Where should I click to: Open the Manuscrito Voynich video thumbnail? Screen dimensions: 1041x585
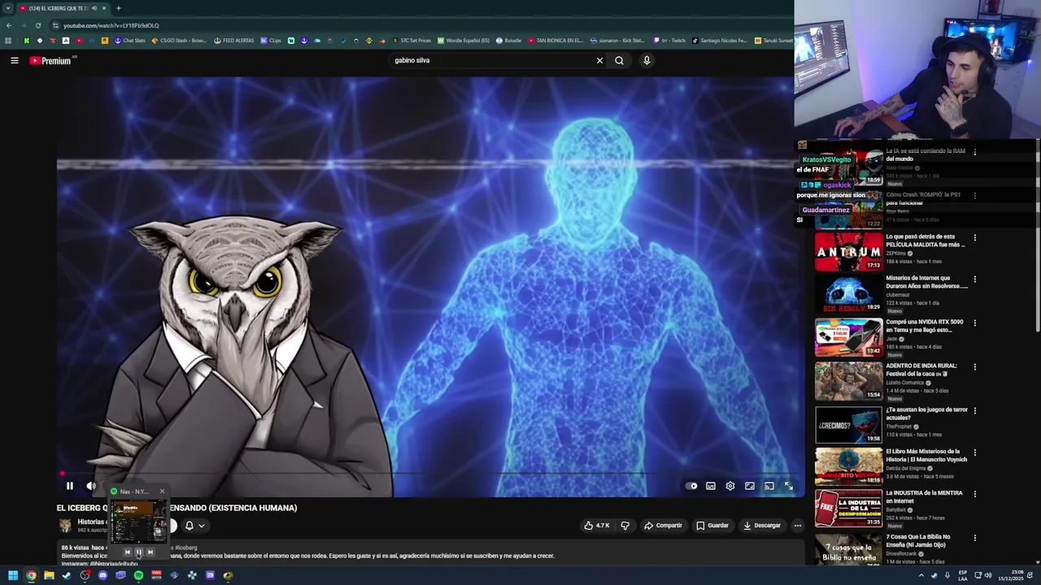[848, 466]
